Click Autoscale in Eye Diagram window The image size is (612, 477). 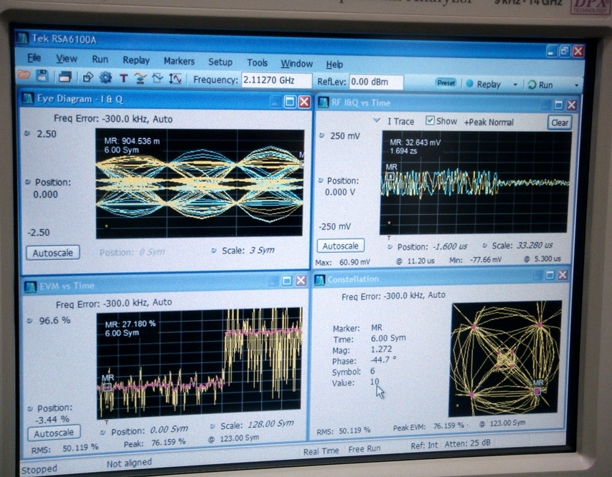point(52,253)
